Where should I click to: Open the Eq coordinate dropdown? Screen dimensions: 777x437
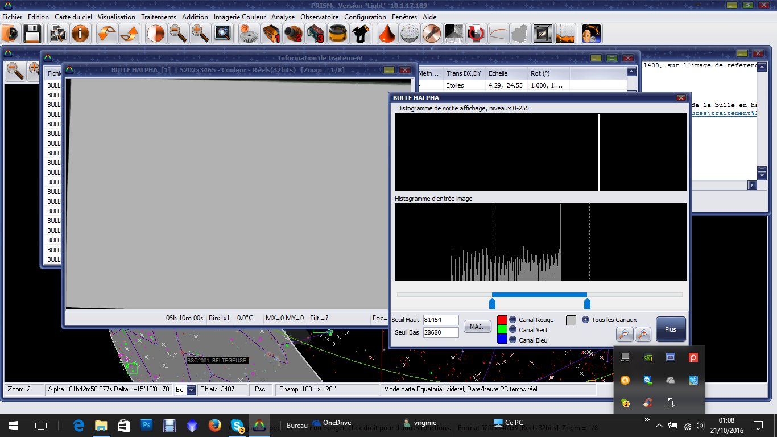click(x=191, y=390)
